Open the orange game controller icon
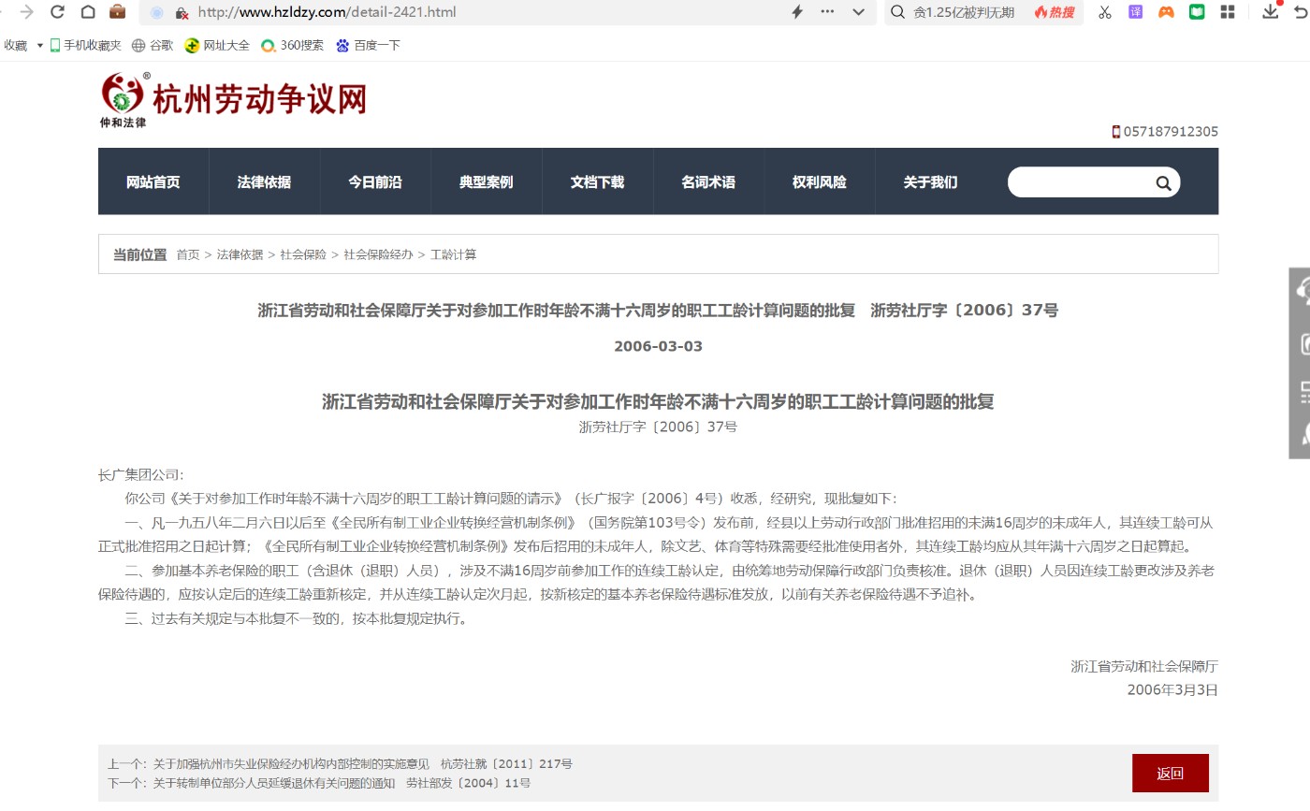Screen dimensions: 1310x811 pos(1166,12)
